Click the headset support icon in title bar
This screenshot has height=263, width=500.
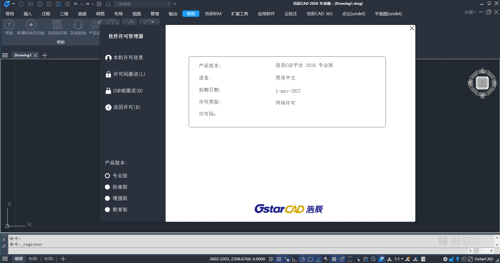click(x=108, y=4)
